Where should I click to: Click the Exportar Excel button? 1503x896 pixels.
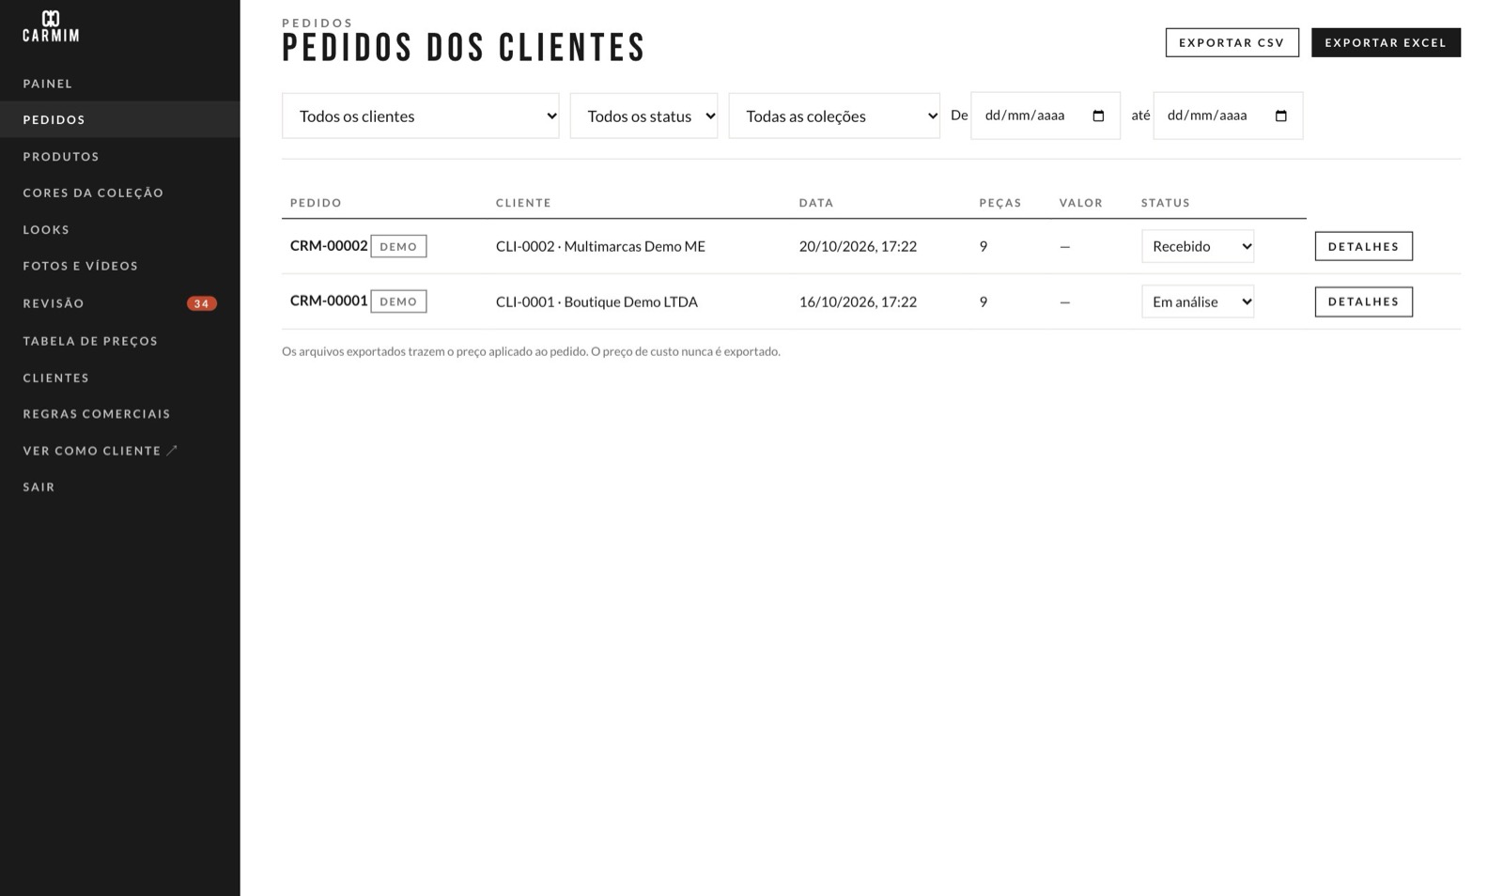(x=1386, y=42)
